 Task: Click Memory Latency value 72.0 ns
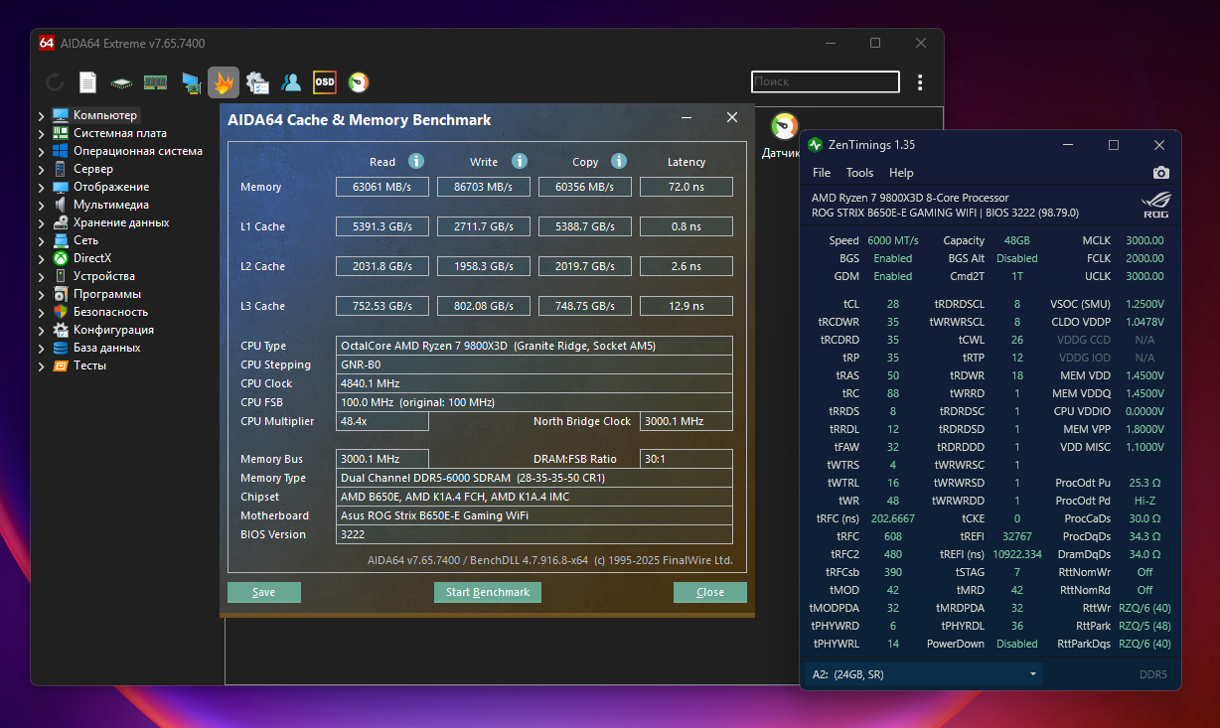686,187
